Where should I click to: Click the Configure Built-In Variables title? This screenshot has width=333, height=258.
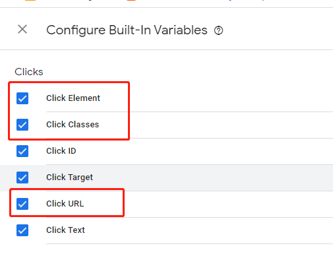click(127, 30)
